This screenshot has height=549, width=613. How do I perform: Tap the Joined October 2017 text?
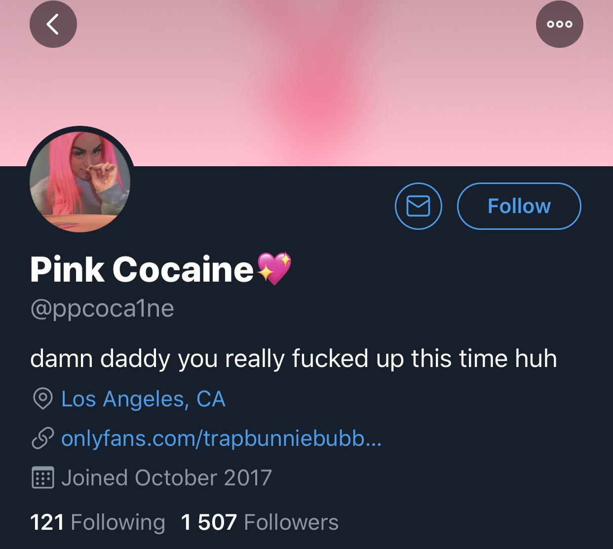(166, 477)
